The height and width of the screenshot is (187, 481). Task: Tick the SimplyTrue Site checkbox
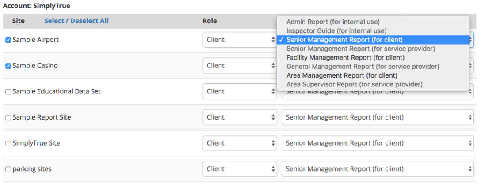coord(8,144)
